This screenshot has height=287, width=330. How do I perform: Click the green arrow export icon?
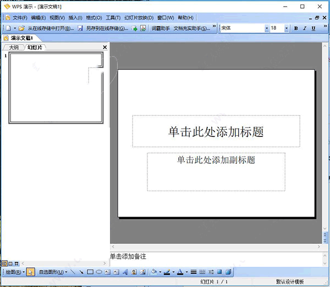pos(134,28)
